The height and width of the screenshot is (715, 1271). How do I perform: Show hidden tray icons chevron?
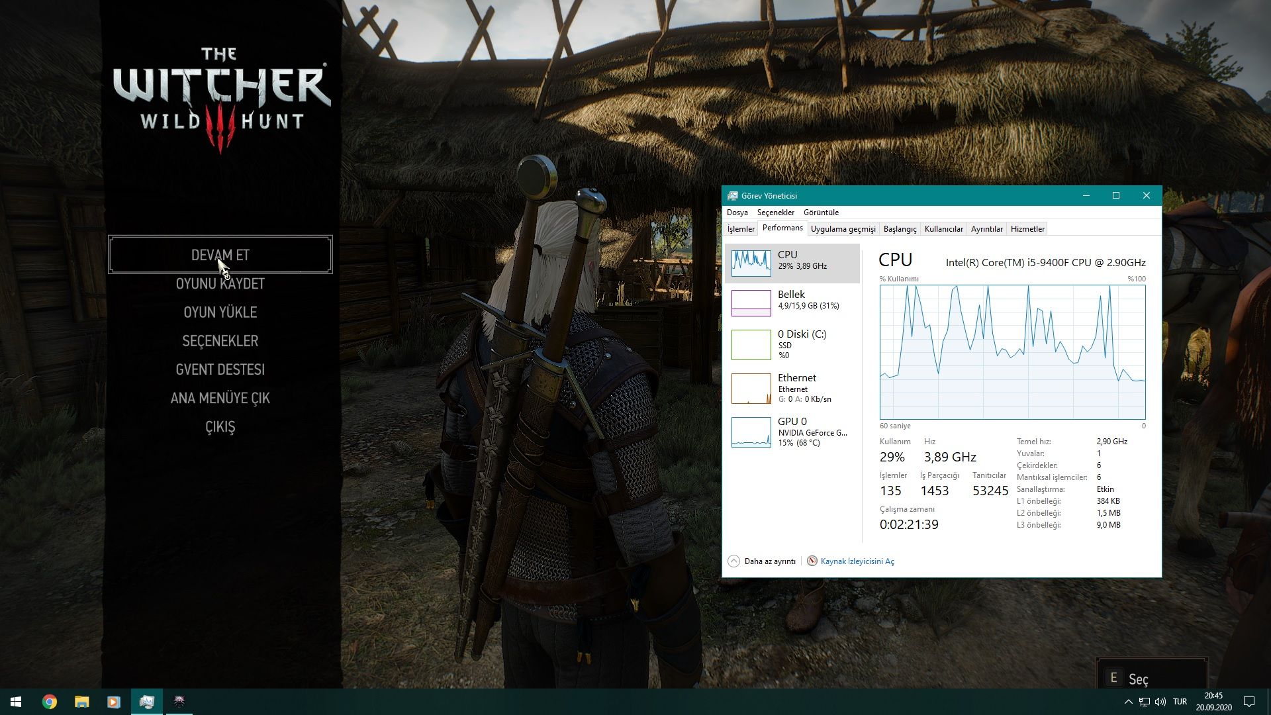pos(1128,702)
